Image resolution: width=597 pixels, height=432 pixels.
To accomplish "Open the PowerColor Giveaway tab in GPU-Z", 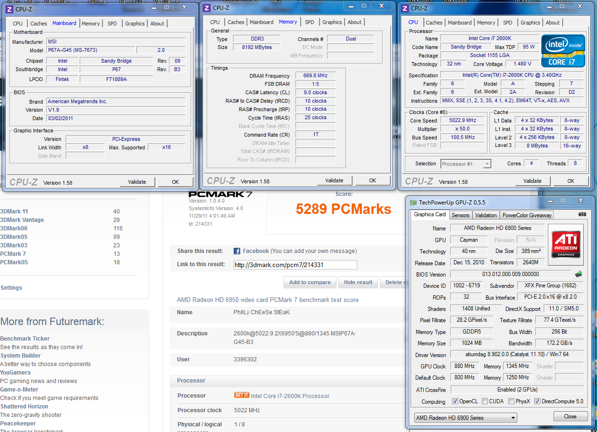I will [527, 215].
